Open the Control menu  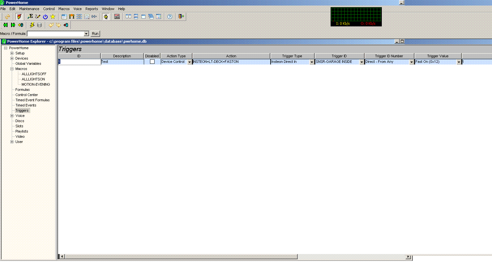tap(49, 9)
